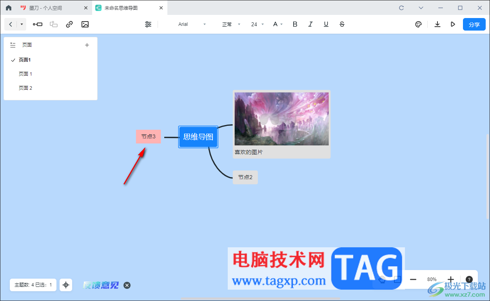Image resolution: width=490 pixels, height=301 pixels.
Task: Click the 喜欢的图片 caption text
Action: click(249, 152)
